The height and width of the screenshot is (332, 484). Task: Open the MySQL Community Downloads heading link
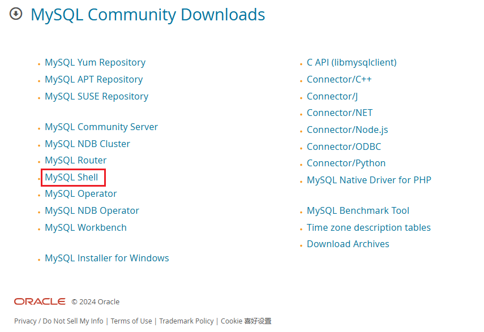click(x=148, y=15)
